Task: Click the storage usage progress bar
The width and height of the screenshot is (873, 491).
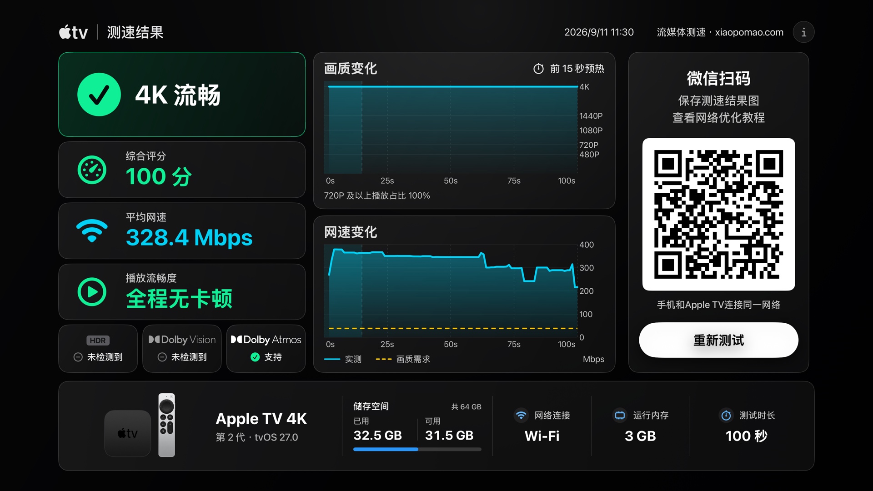Action: coord(417,449)
